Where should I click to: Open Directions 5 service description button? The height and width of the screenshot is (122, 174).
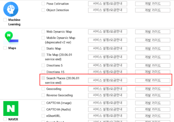108,66
